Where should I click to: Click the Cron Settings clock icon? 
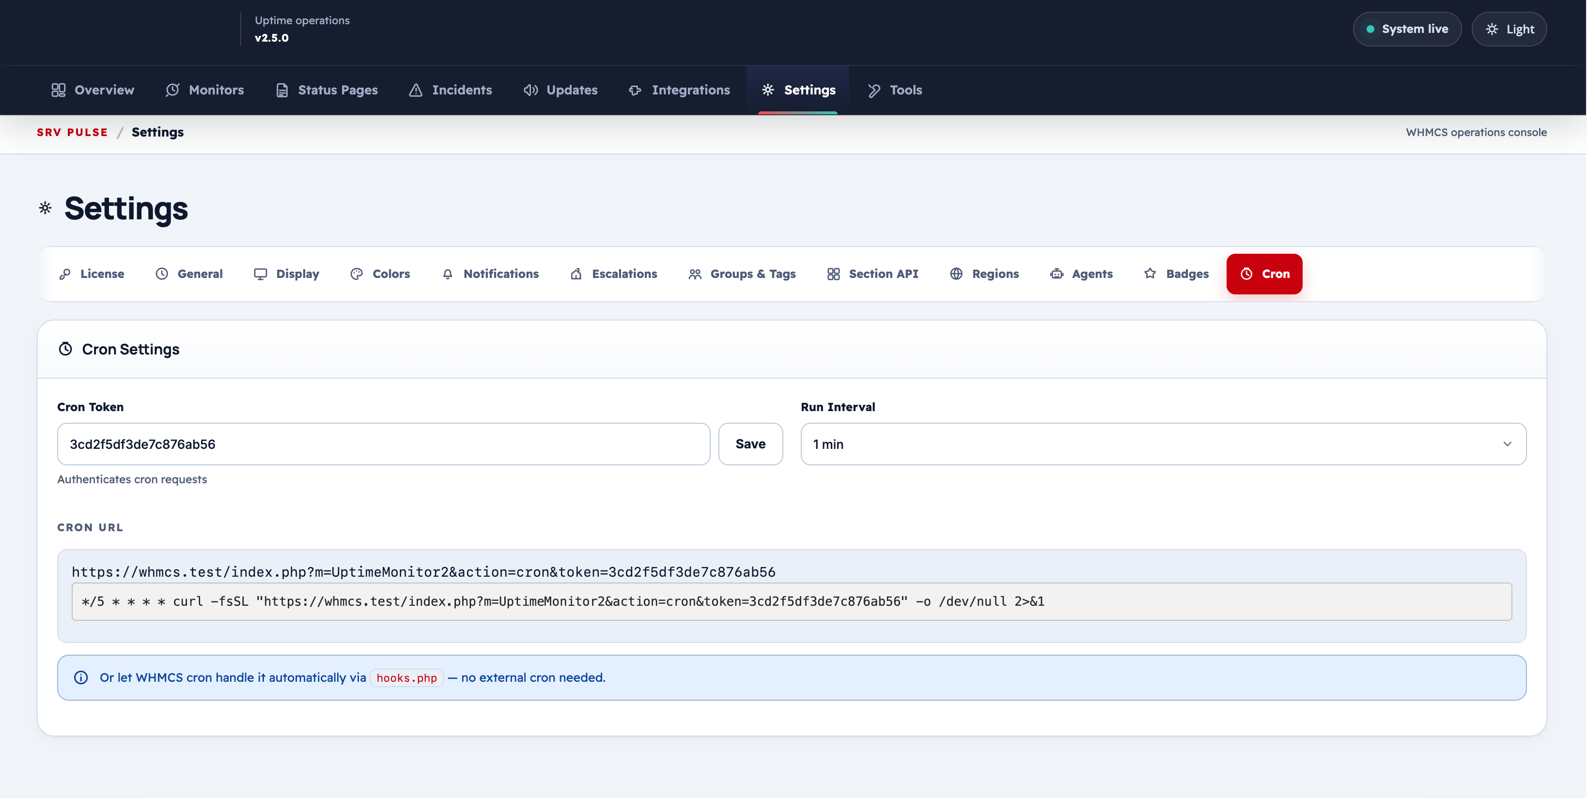pos(65,349)
